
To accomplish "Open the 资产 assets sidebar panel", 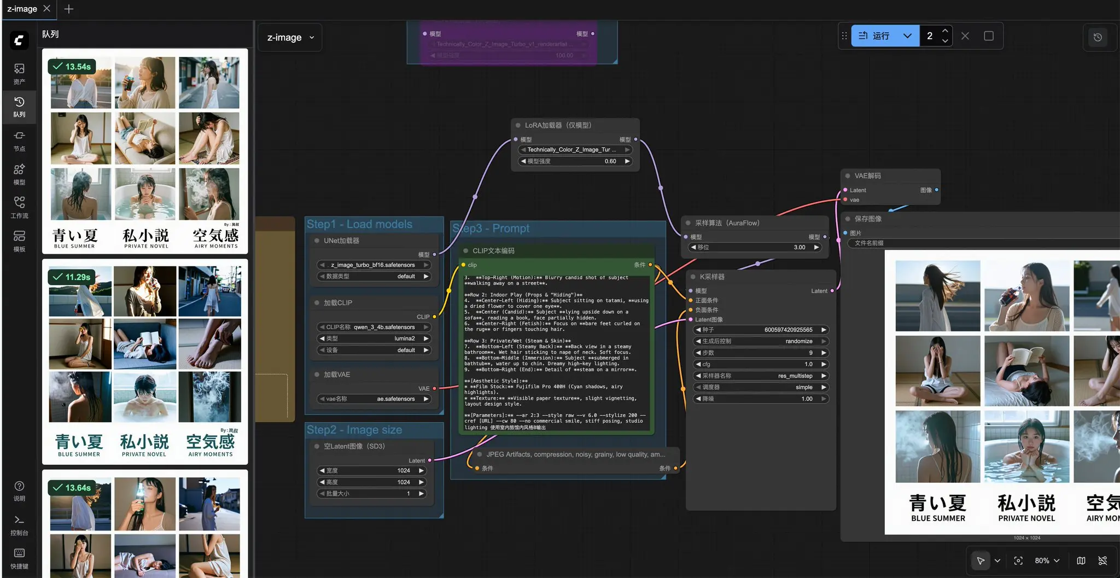I will pyautogui.click(x=19, y=73).
